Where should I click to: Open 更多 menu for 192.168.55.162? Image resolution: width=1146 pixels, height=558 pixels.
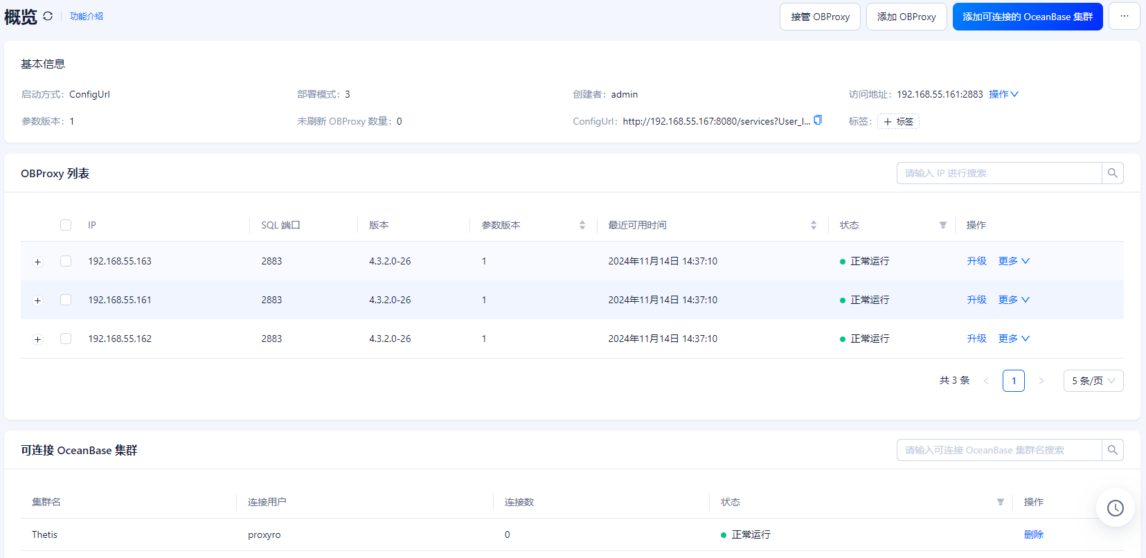point(1014,339)
